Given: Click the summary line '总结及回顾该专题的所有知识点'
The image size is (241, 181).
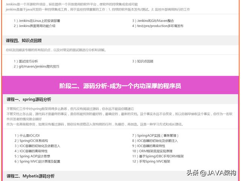Looking at the screenshot, I should (x=56, y=50).
